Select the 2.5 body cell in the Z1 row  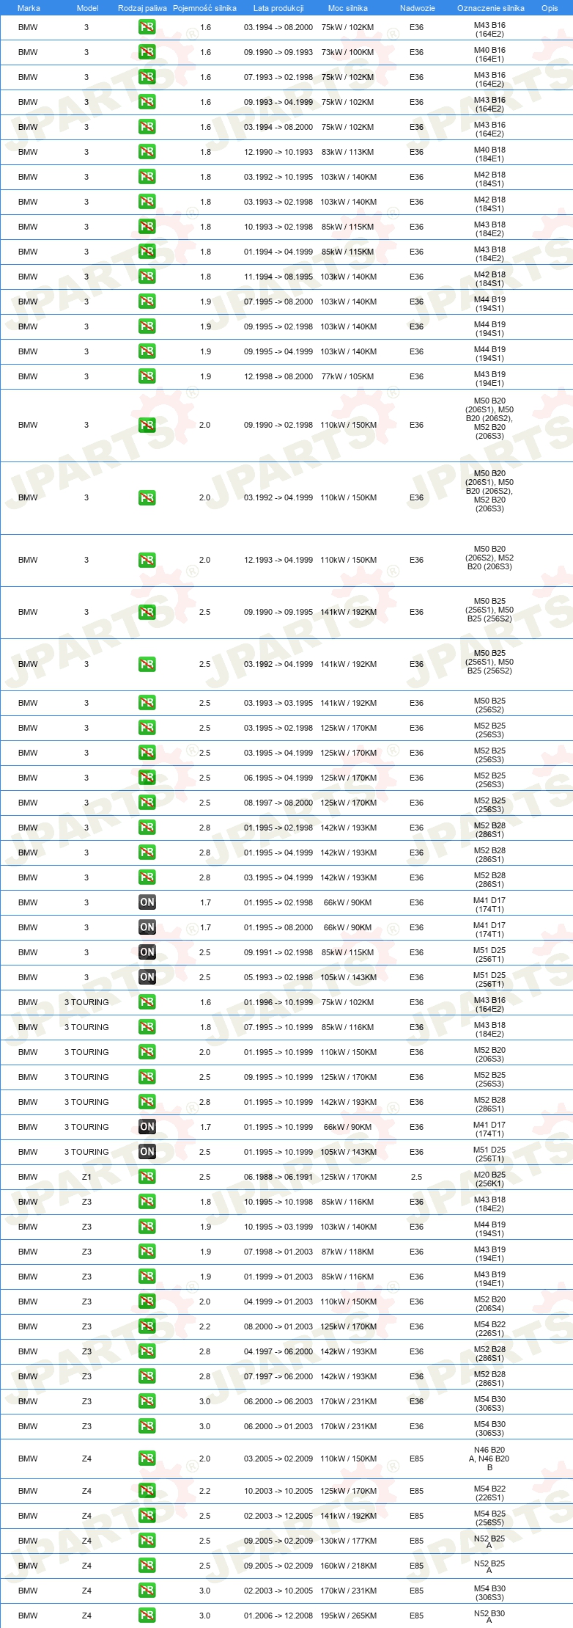416,1177
